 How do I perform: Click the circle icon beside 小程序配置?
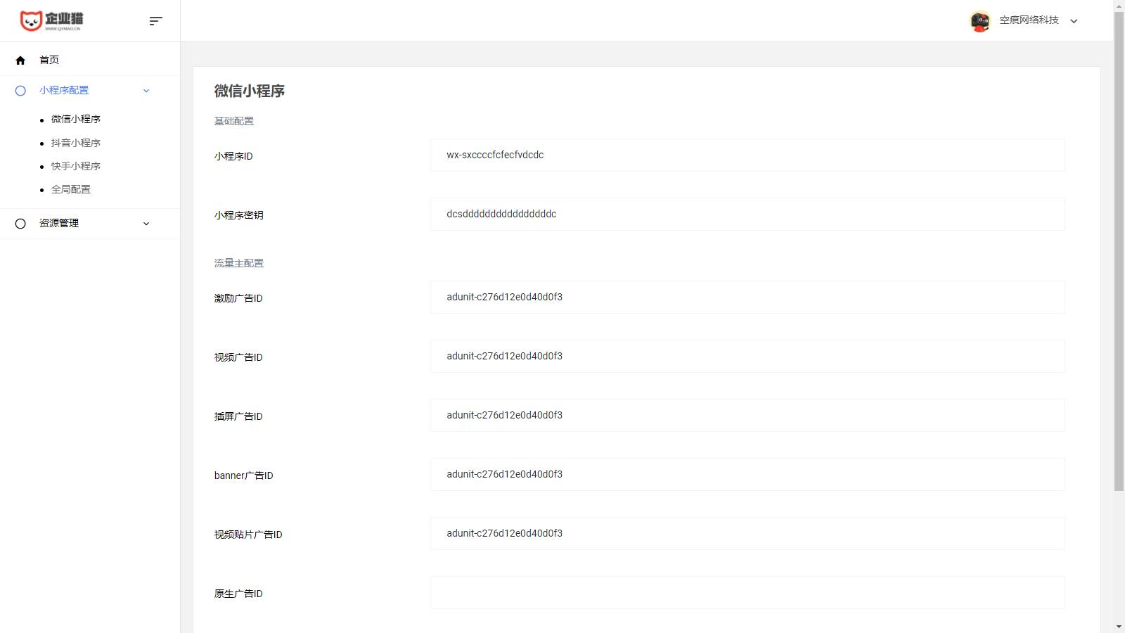click(x=20, y=91)
